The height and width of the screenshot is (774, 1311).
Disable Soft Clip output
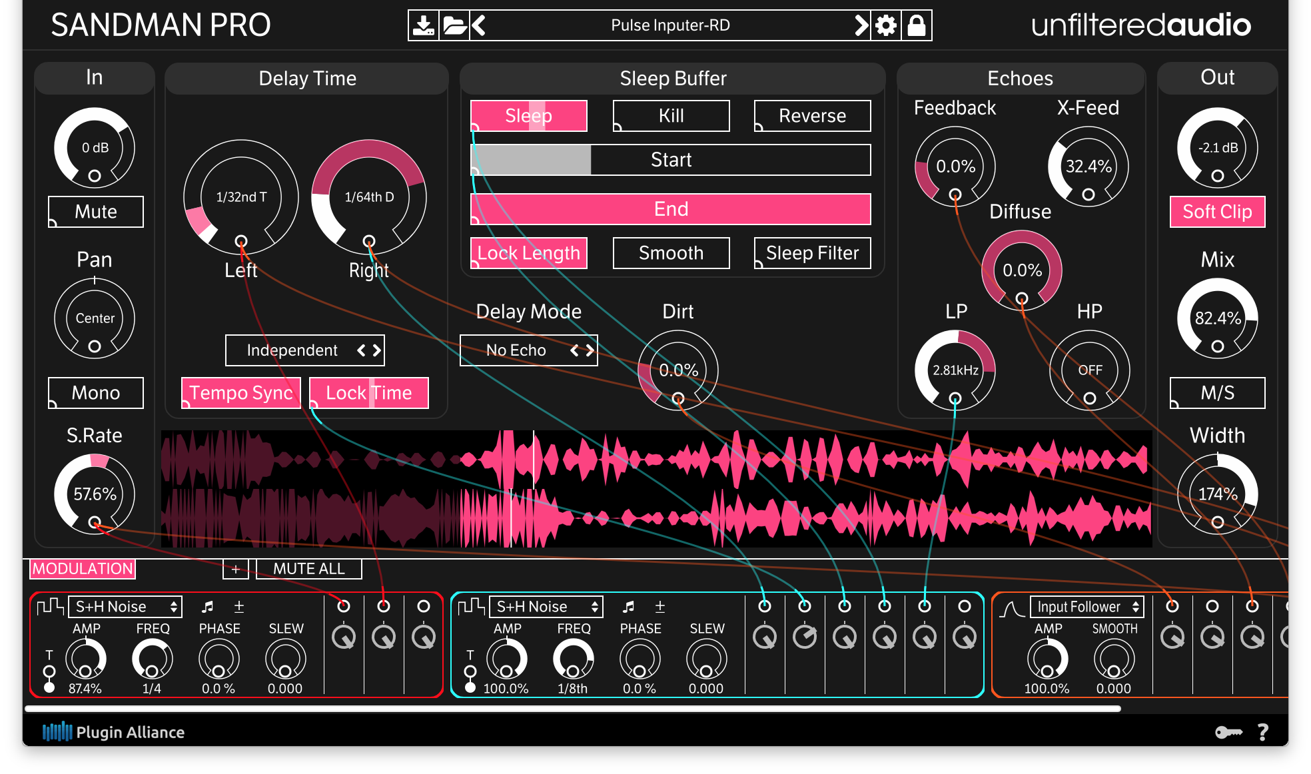point(1218,212)
